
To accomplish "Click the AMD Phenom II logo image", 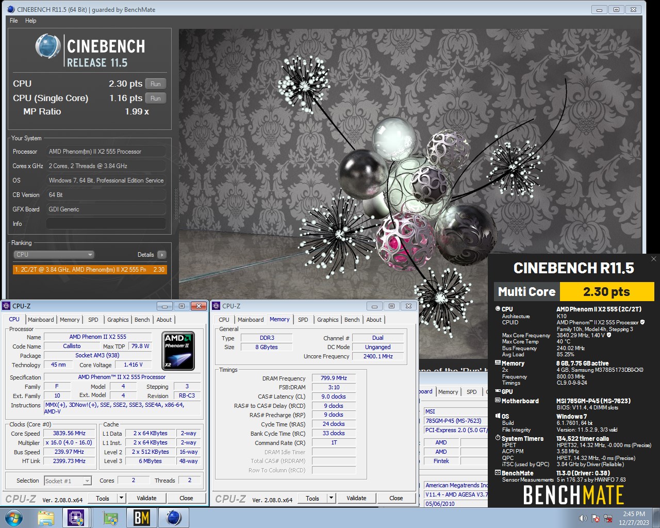I will [178, 351].
